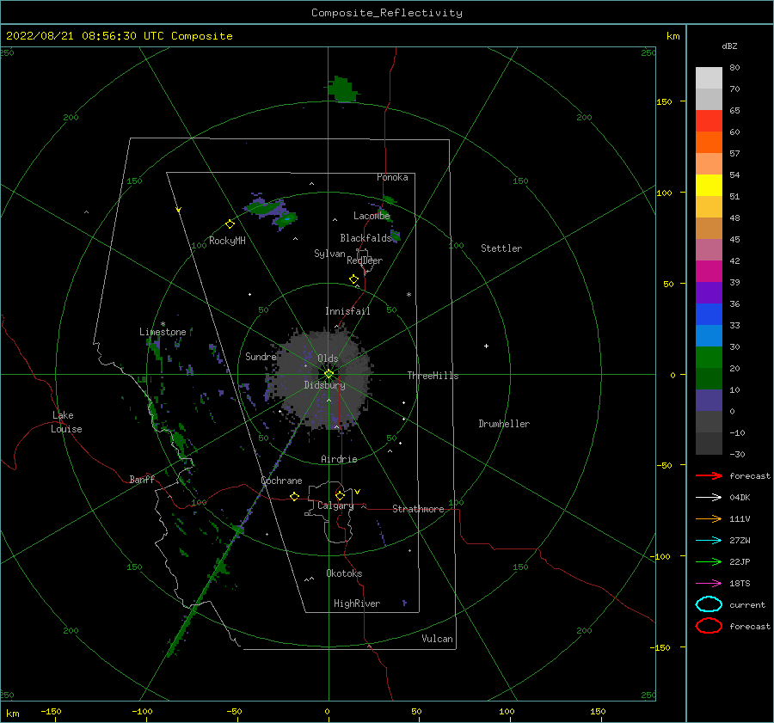
Task: Click the yellow V marker beside Calgary
Action: click(x=358, y=492)
